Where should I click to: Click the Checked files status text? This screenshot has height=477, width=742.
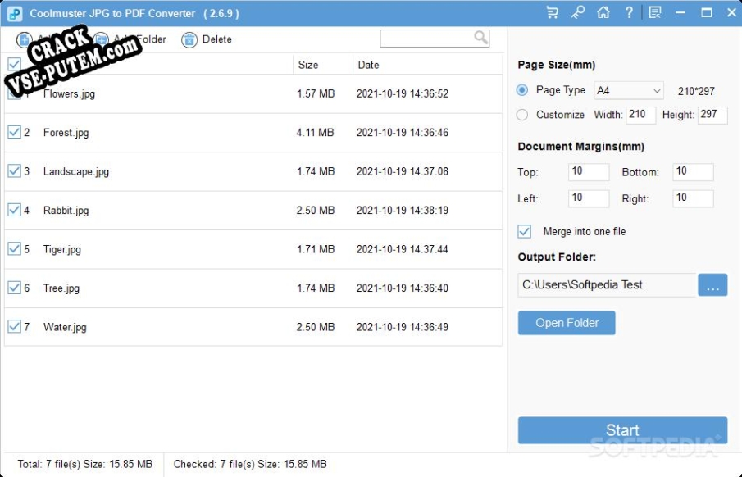250,464
